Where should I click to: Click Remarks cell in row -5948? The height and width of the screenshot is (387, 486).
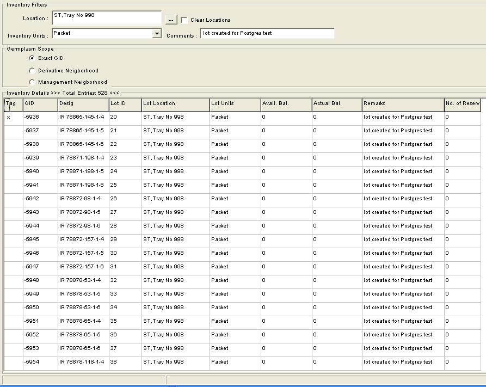[403, 282]
